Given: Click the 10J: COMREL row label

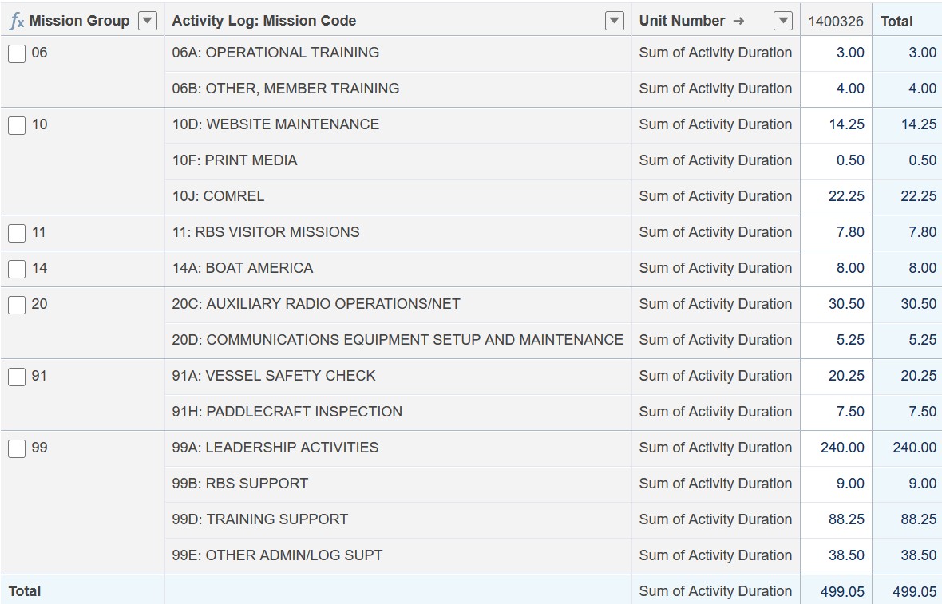Looking at the screenshot, I should click(x=218, y=196).
